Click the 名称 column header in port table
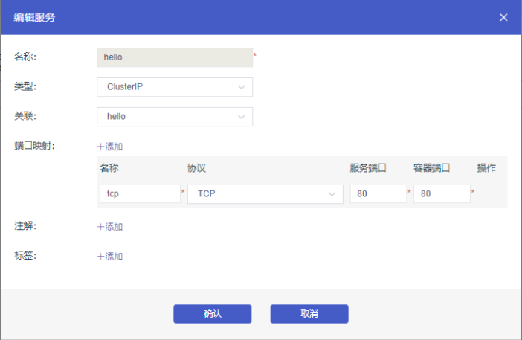Image resolution: width=522 pixels, height=340 pixels. (x=109, y=168)
